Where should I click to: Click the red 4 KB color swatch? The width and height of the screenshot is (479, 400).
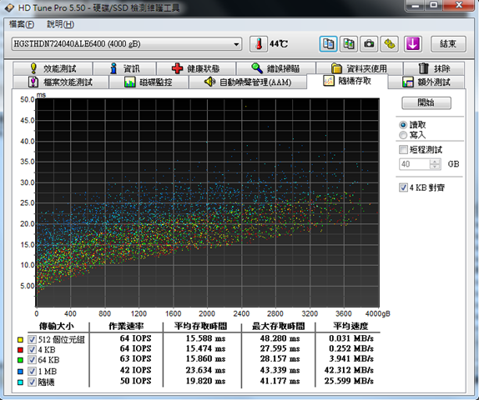(x=21, y=350)
